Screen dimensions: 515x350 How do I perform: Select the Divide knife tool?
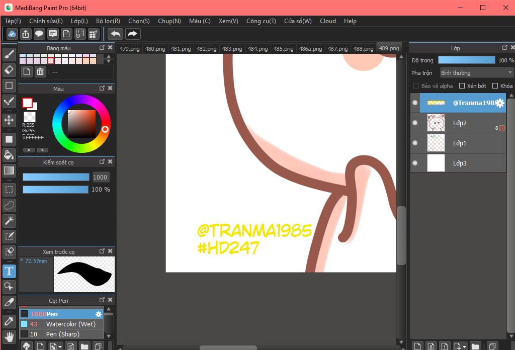pyautogui.click(x=9, y=302)
